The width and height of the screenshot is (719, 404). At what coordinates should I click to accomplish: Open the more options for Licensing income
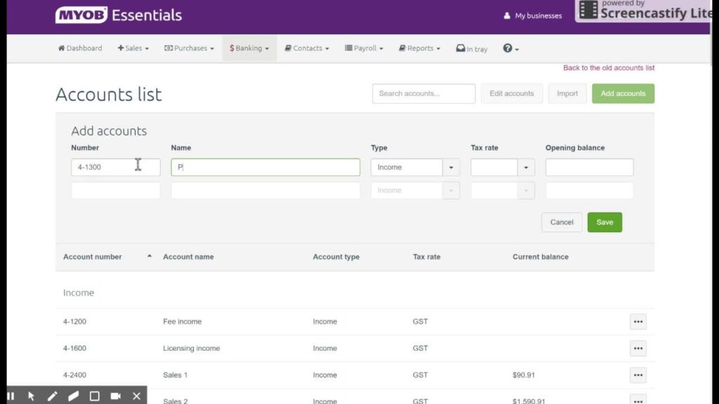[x=638, y=349]
